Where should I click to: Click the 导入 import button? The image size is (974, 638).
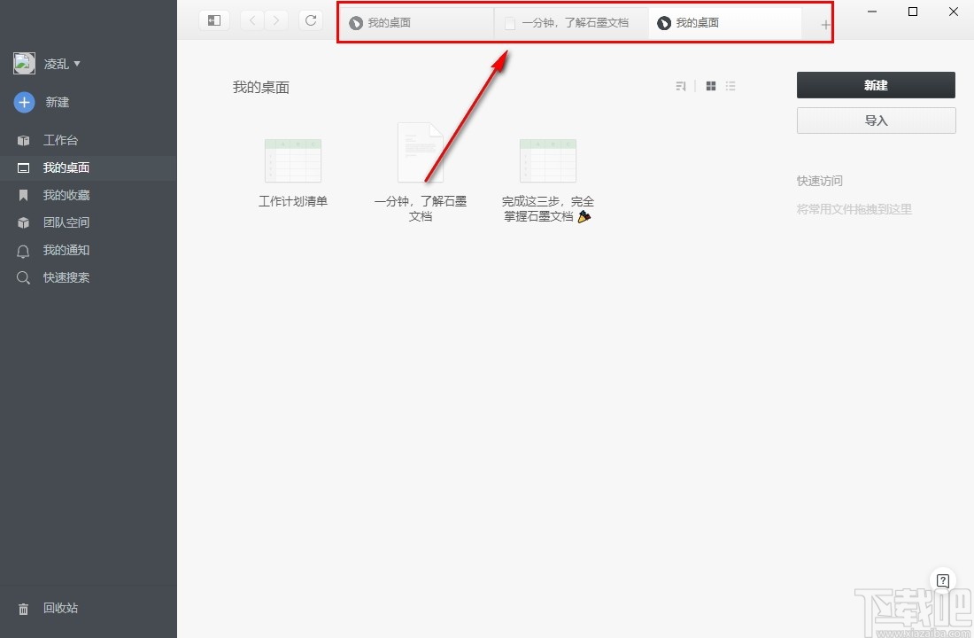click(875, 121)
